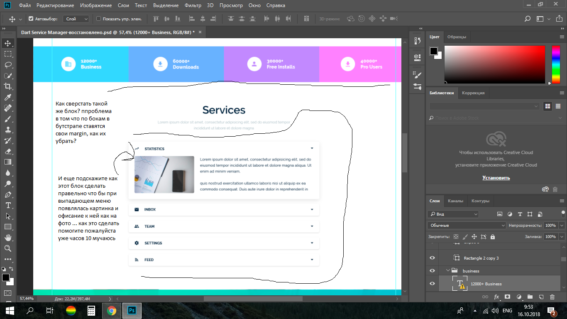Select the Quick Selection tool
This screenshot has height=319, width=567.
pos(7,76)
